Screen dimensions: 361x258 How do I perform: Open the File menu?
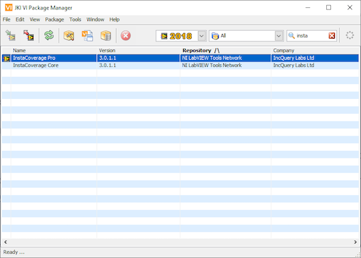[7, 19]
